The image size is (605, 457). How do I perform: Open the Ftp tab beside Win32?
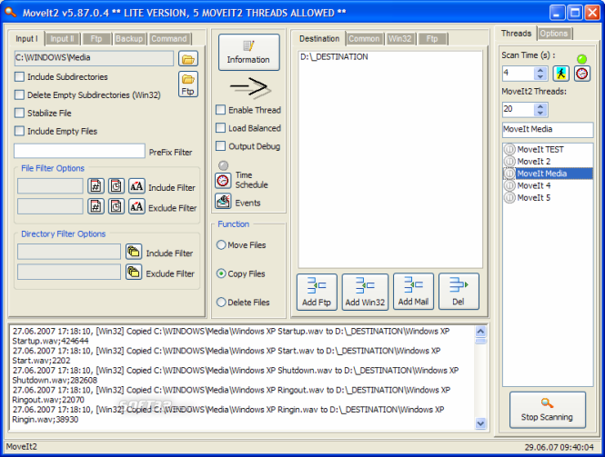pyautogui.click(x=432, y=38)
